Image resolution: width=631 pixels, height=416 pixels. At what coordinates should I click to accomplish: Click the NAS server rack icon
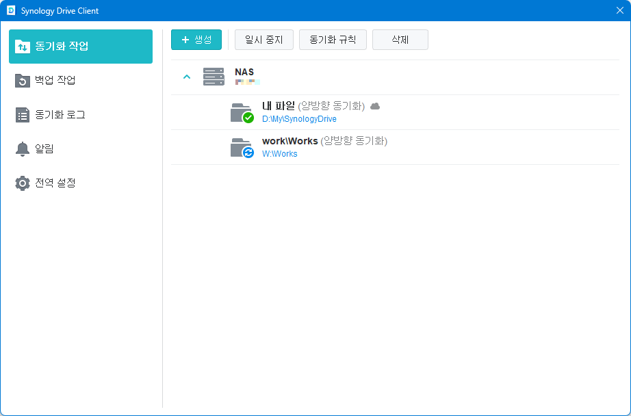click(214, 77)
